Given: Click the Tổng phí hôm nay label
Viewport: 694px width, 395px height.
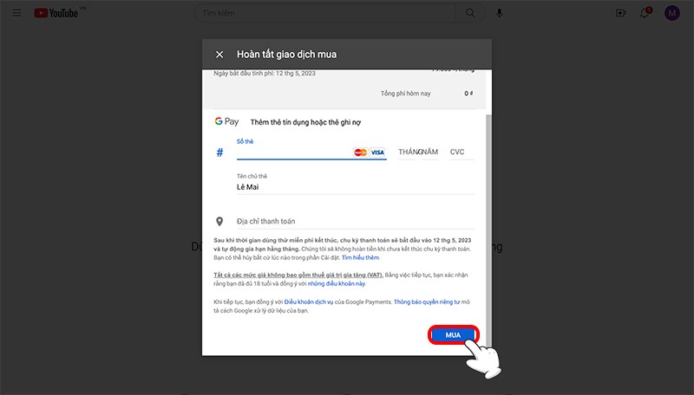Looking at the screenshot, I should 405,94.
